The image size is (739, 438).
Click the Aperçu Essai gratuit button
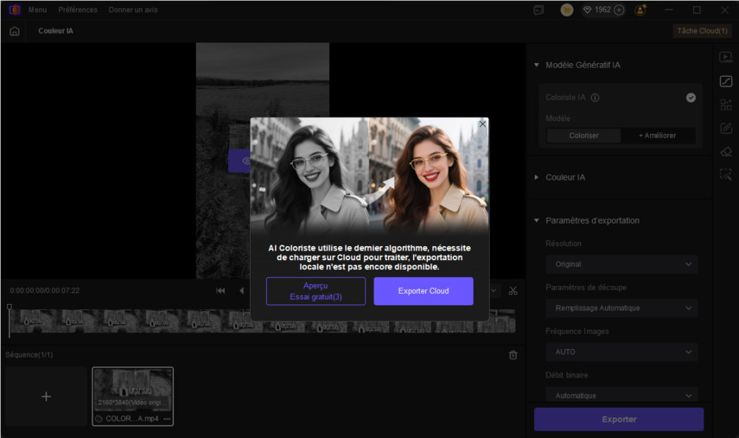[315, 291]
